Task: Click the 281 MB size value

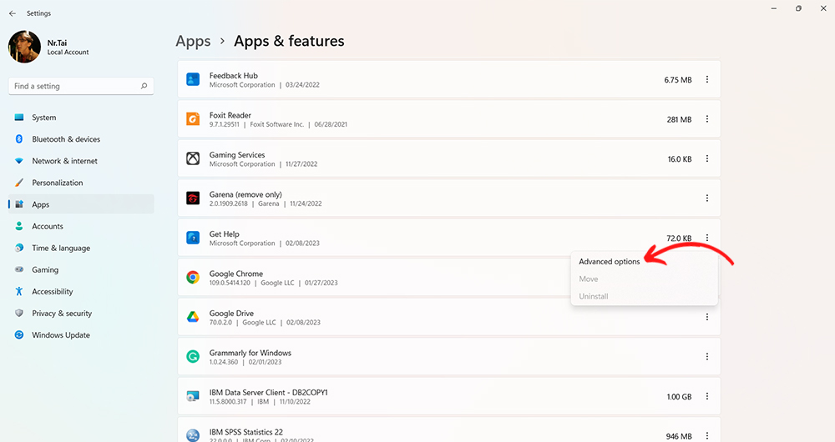Action: [x=679, y=120]
